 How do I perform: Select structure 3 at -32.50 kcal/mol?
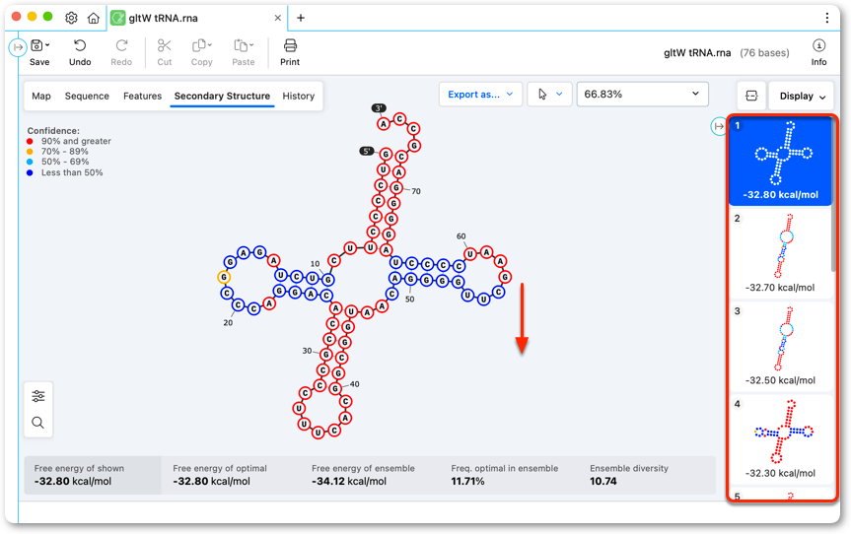pyautogui.click(x=780, y=347)
